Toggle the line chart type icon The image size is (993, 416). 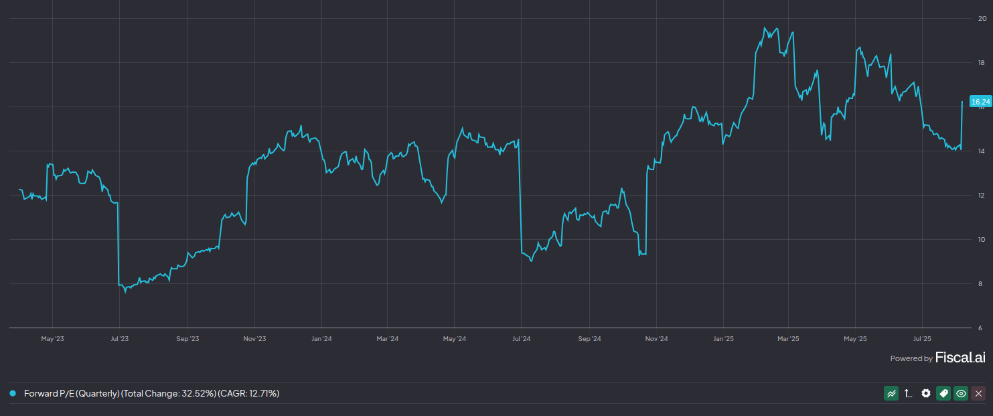[x=891, y=394]
